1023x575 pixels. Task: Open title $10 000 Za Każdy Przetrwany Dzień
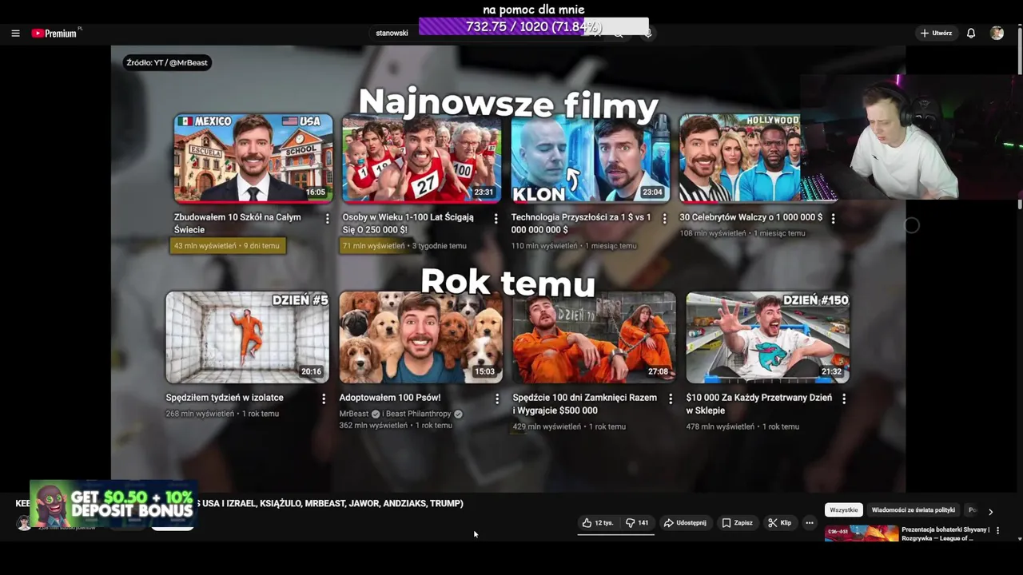(x=758, y=403)
